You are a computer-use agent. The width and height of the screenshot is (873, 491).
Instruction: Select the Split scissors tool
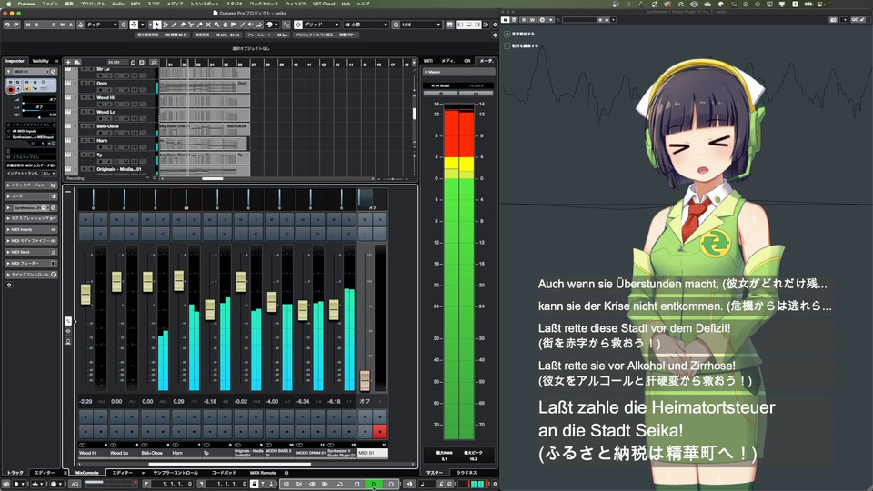[191, 25]
